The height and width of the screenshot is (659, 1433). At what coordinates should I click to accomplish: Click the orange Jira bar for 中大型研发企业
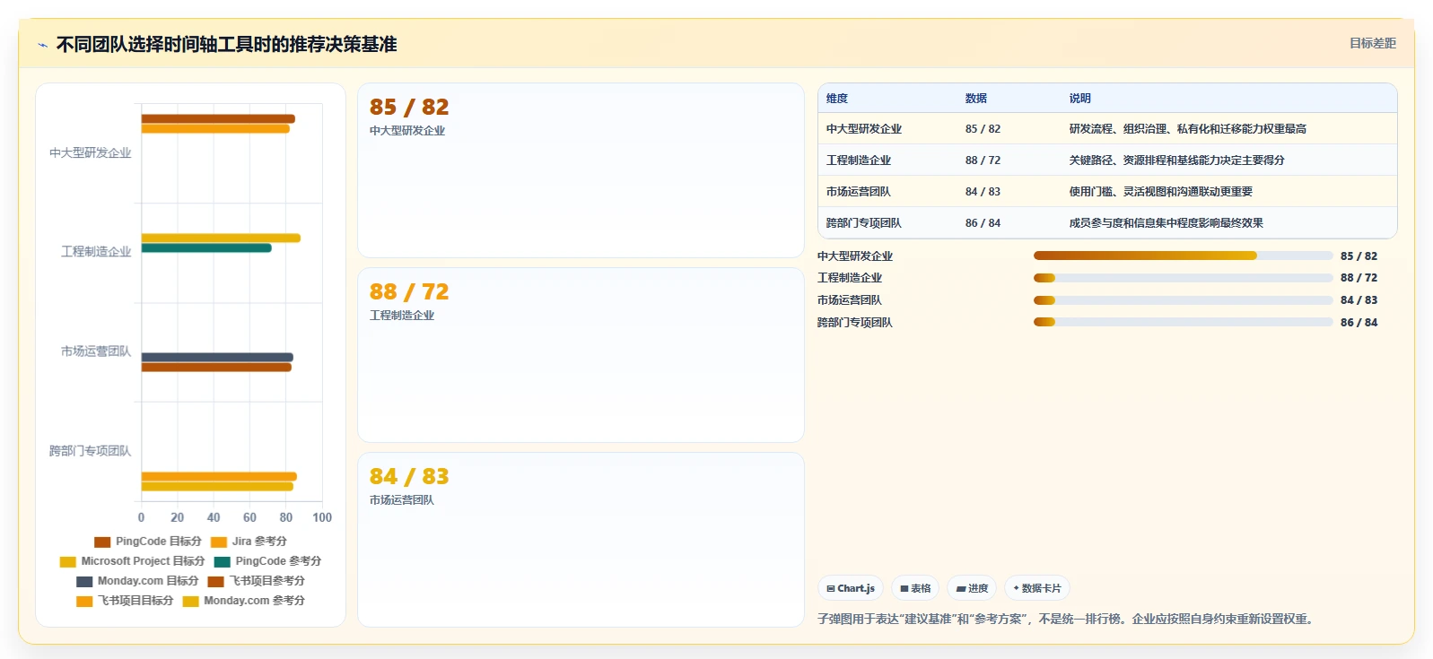click(215, 129)
